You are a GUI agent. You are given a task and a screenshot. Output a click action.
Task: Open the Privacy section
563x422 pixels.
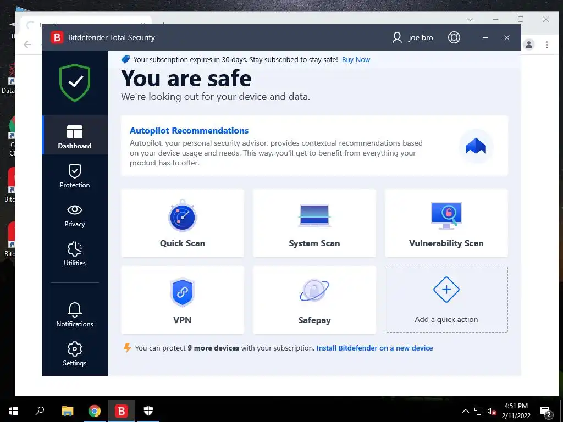[75, 215]
